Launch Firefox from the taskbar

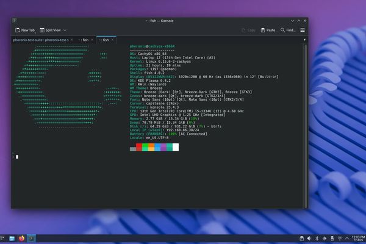[22, 238]
